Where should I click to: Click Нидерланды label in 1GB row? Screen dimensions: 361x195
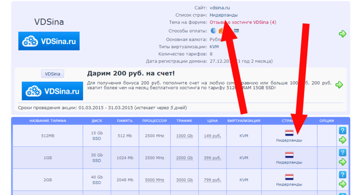point(289,162)
